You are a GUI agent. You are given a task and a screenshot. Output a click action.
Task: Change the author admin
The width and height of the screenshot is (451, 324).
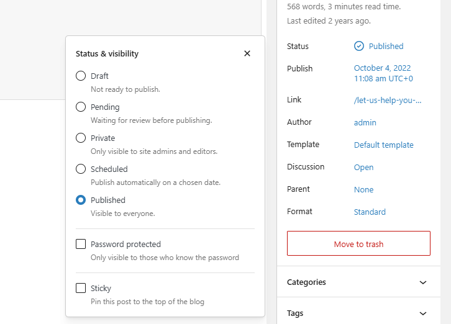365,123
